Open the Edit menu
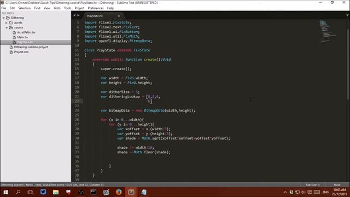This screenshot has width=350, height=197. pos(12,8)
